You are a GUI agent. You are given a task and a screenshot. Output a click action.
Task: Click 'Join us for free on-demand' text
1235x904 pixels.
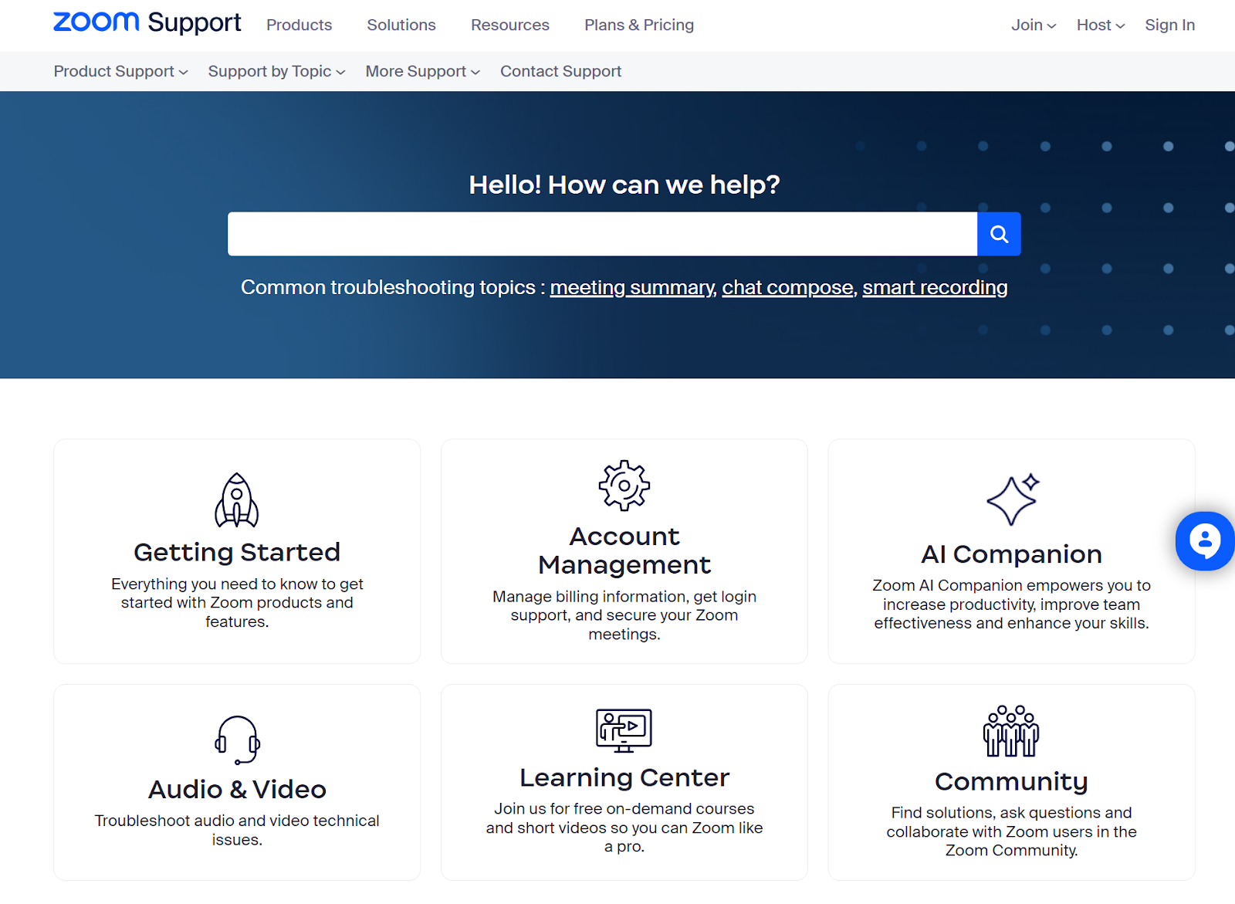click(624, 828)
